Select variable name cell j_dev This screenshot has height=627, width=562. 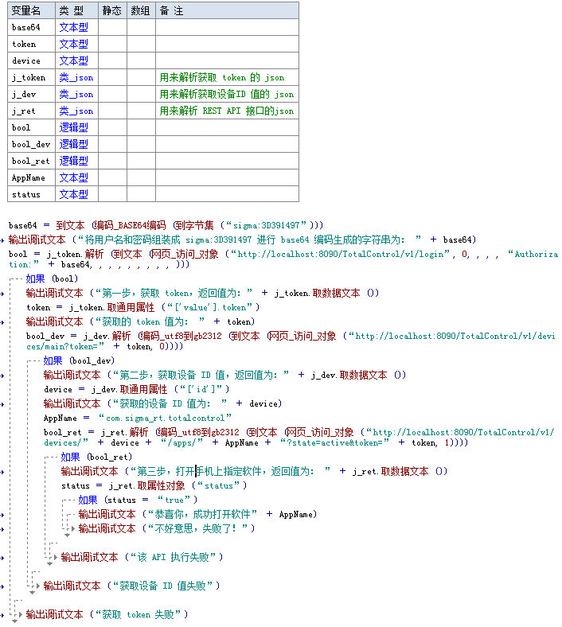(31, 95)
